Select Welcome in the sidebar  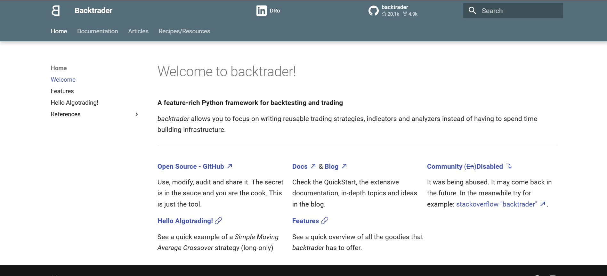point(63,80)
